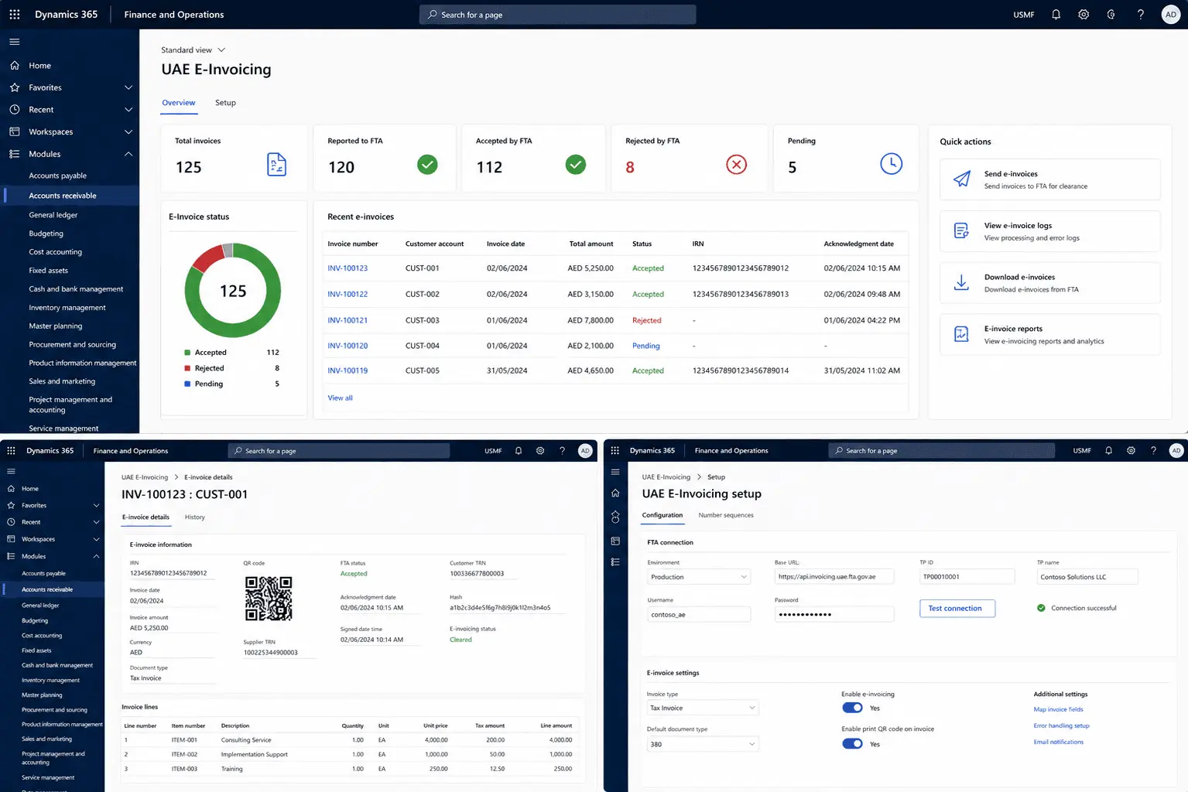1188x792 pixels.
Task: Click the blue Pending legend swatch
Action: pos(187,384)
